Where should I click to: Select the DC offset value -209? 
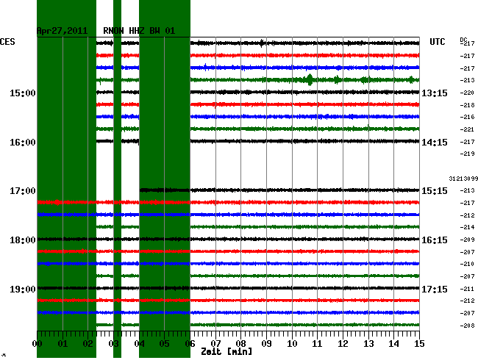tap(467, 240)
